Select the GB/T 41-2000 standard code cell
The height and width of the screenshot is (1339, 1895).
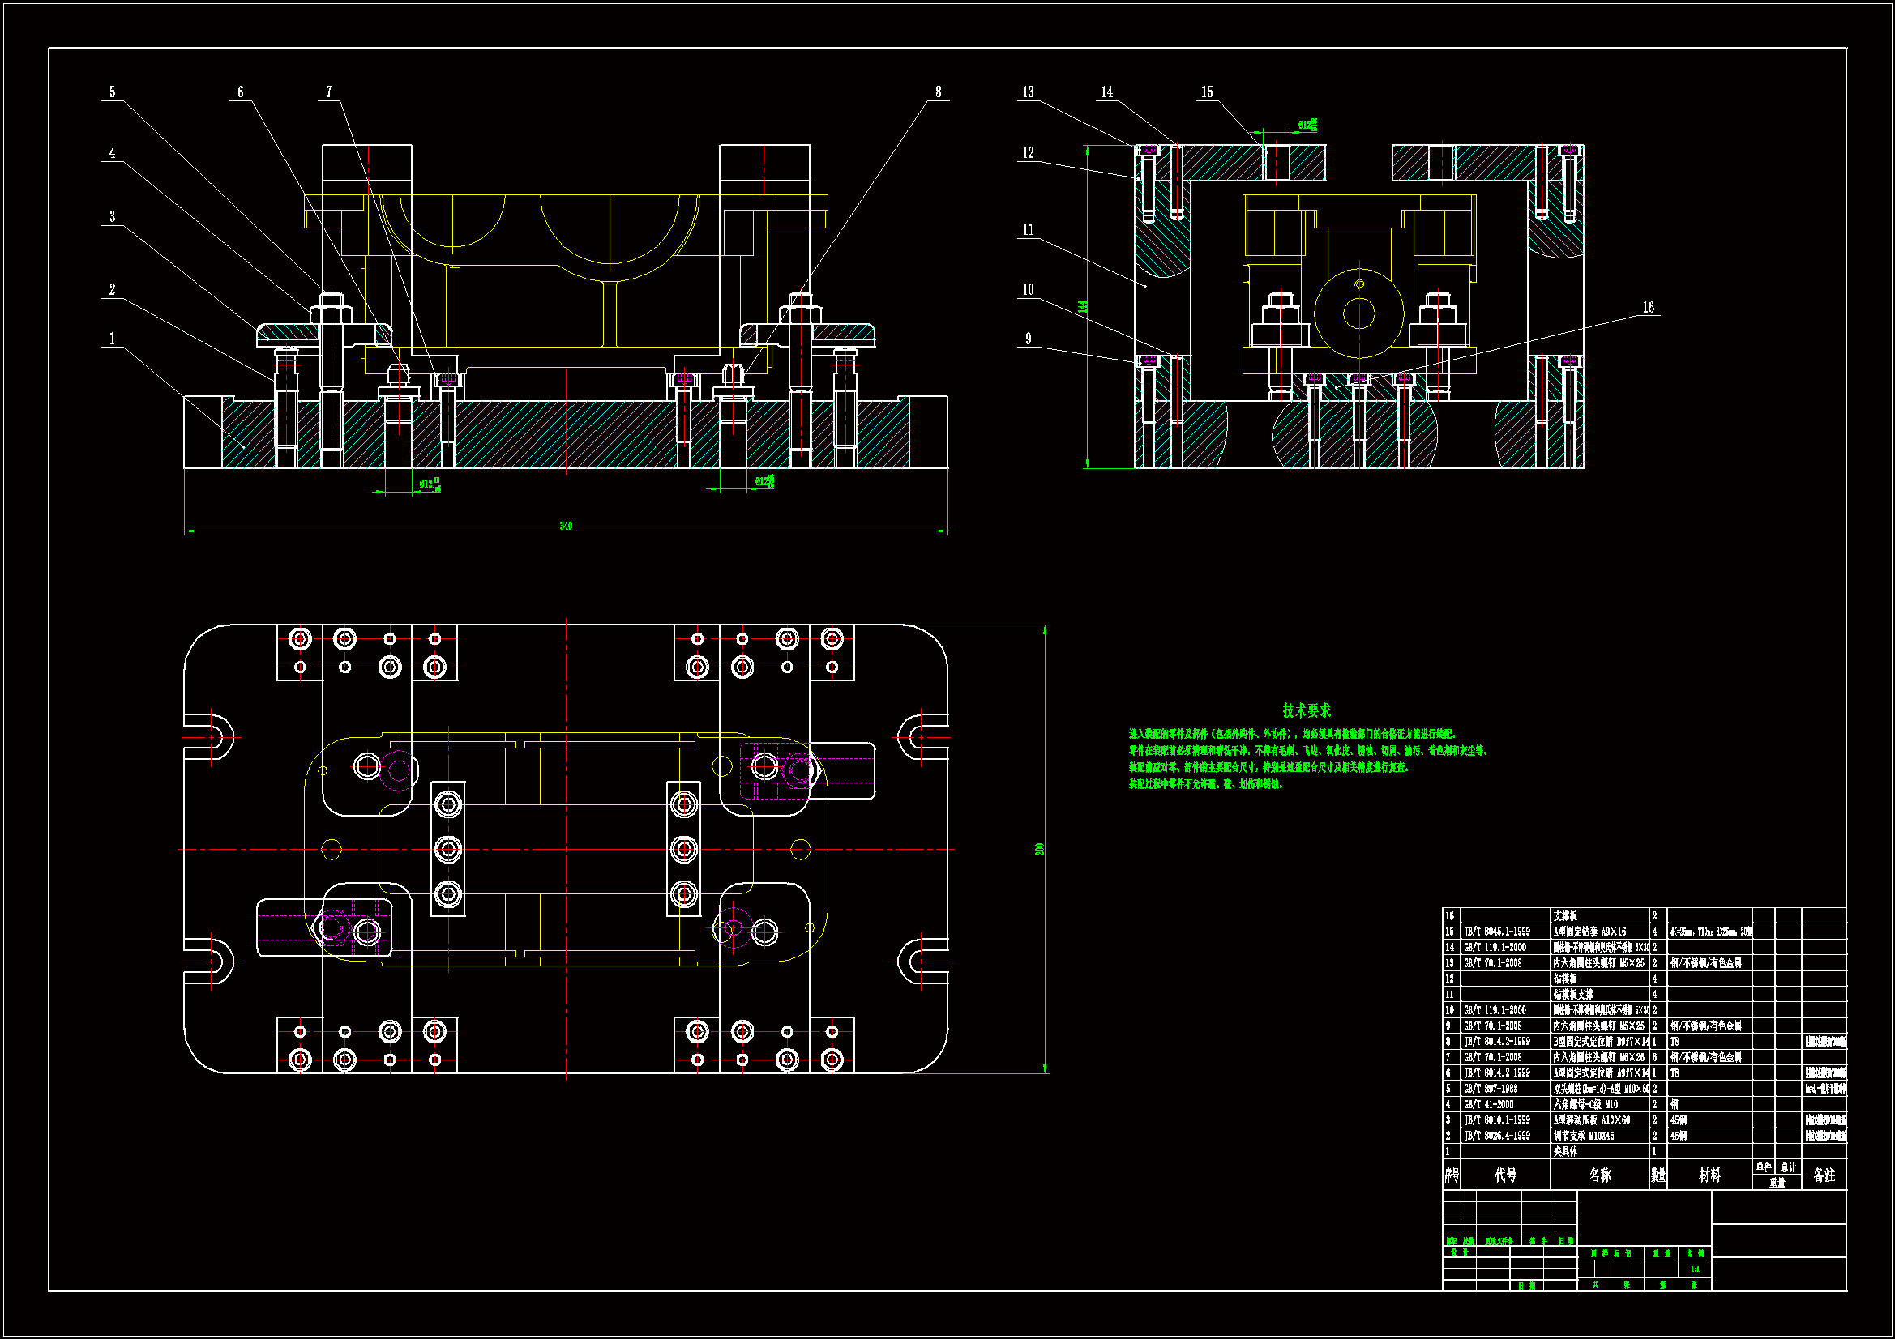[1488, 1104]
